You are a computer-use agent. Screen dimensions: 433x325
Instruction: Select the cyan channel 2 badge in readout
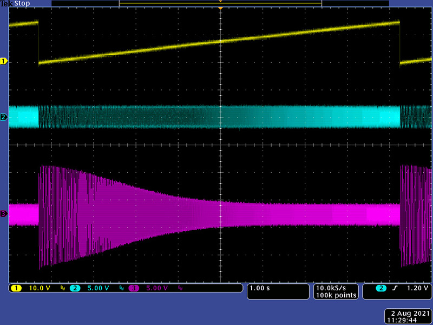point(74,288)
